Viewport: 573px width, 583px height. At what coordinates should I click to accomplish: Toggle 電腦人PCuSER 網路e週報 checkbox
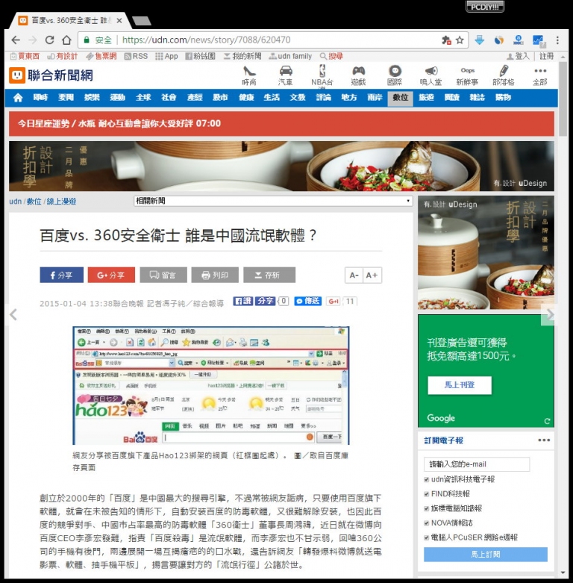click(x=427, y=537)
